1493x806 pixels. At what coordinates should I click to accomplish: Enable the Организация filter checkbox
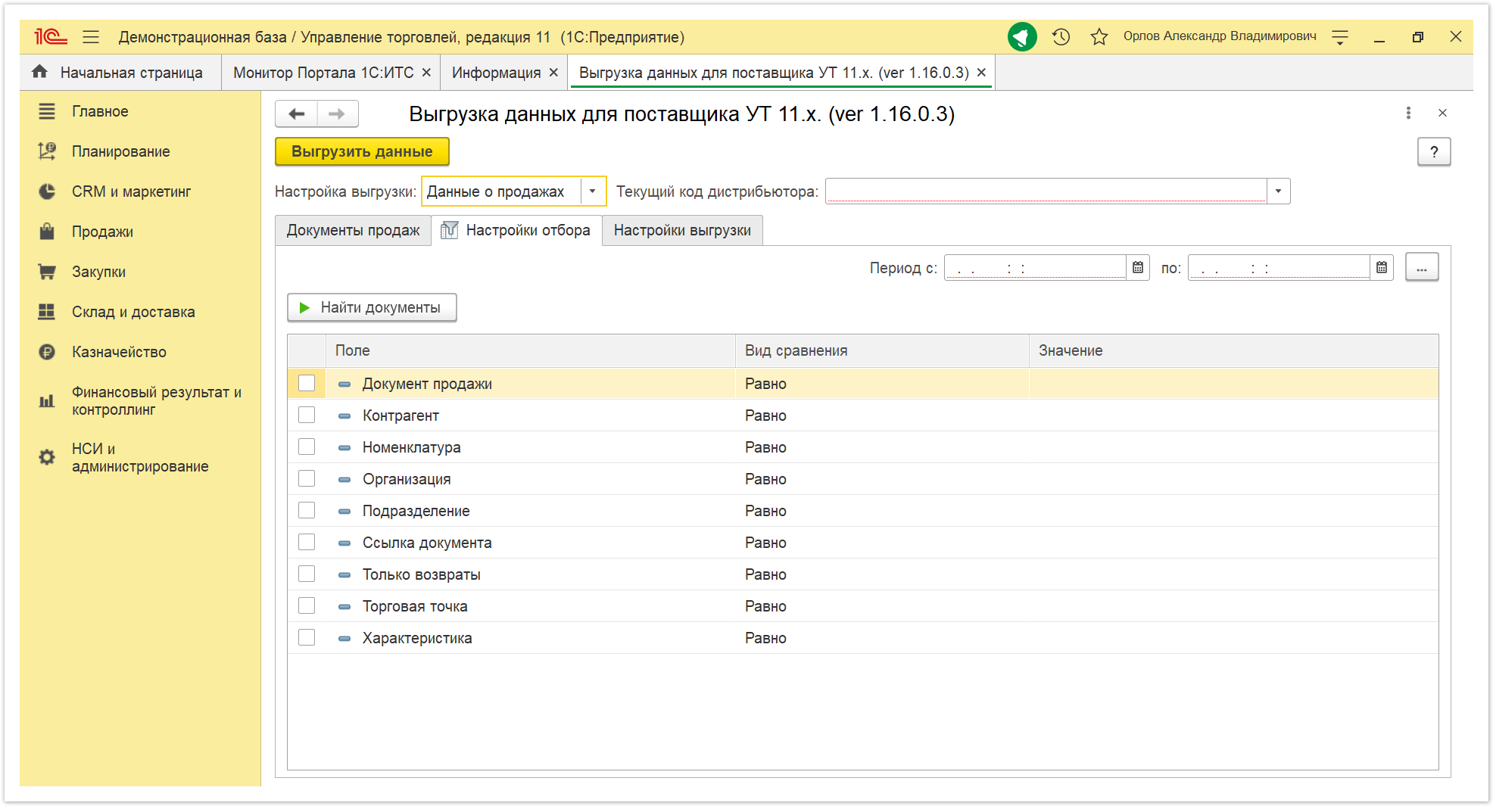(307, 478)
